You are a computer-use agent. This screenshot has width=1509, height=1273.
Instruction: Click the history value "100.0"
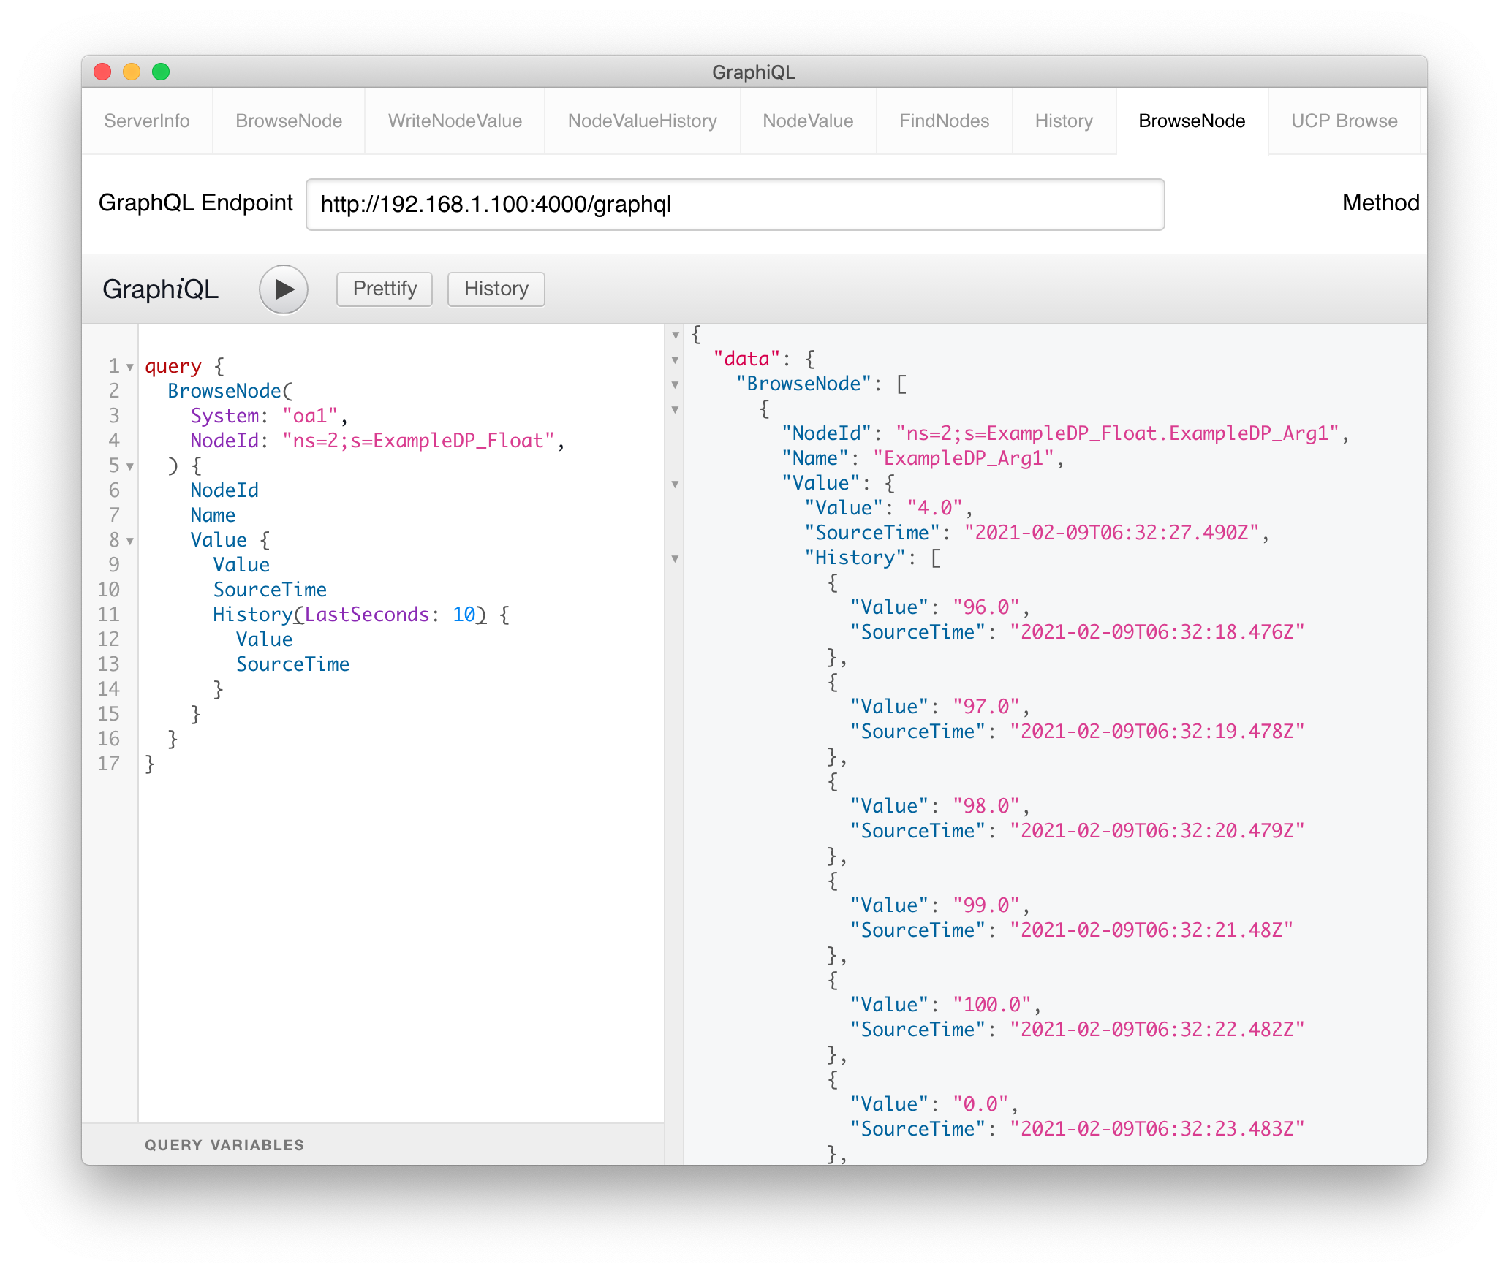992,1005
